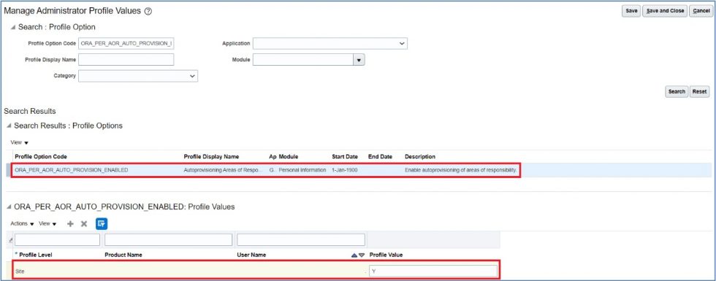
Task: Edit the Profile Value field containing Y
Action: click(433, 271)
